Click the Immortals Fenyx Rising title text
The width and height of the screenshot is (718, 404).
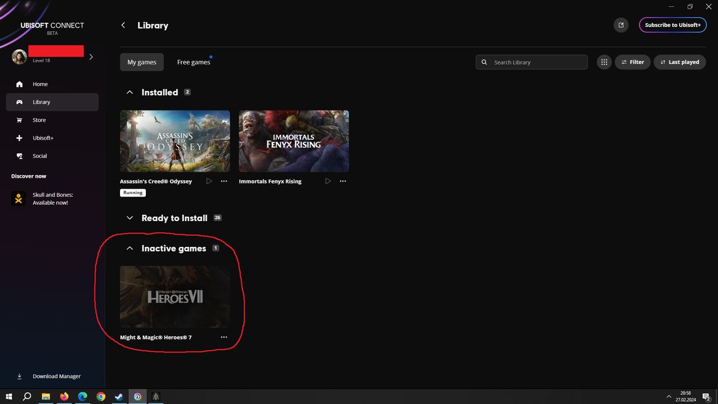pos(270,181)
